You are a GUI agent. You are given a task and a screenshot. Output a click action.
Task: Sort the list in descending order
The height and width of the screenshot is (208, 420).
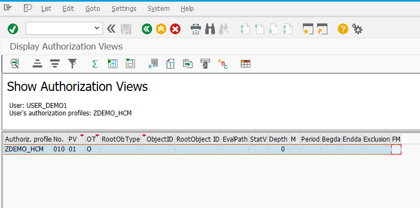click(55, 64)
